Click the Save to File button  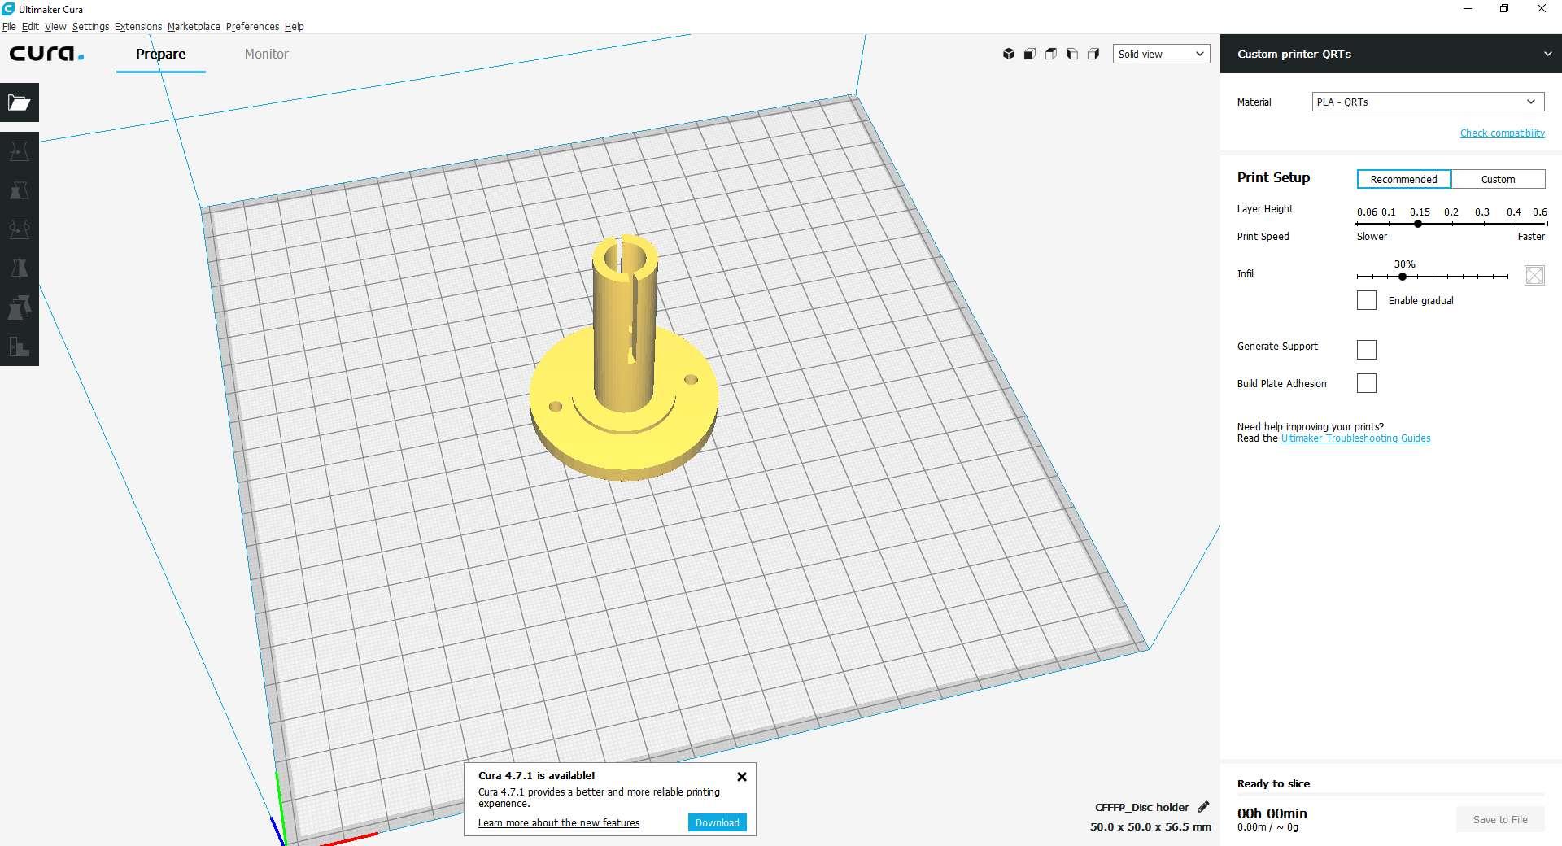click(1500, 819)
